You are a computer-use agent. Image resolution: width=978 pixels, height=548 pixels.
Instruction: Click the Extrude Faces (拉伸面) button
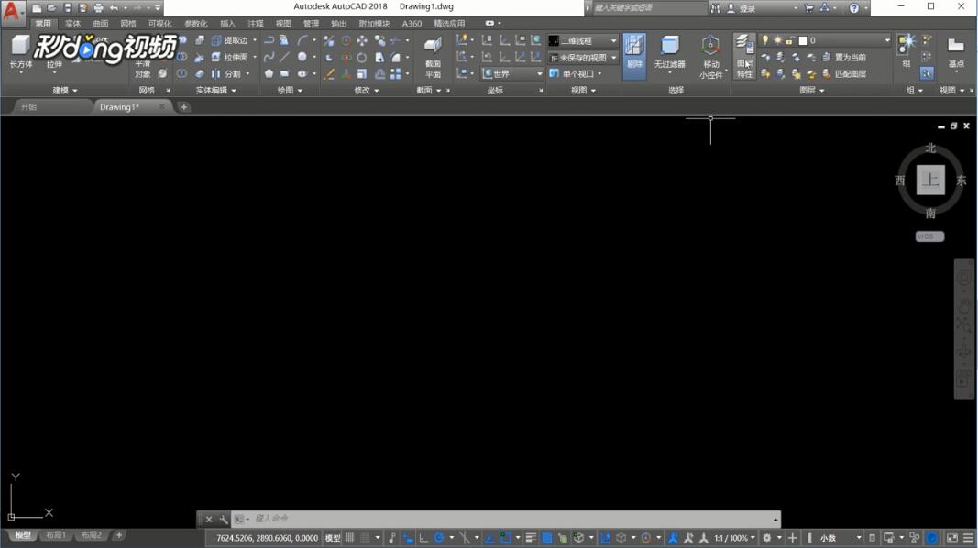point(229,57)
